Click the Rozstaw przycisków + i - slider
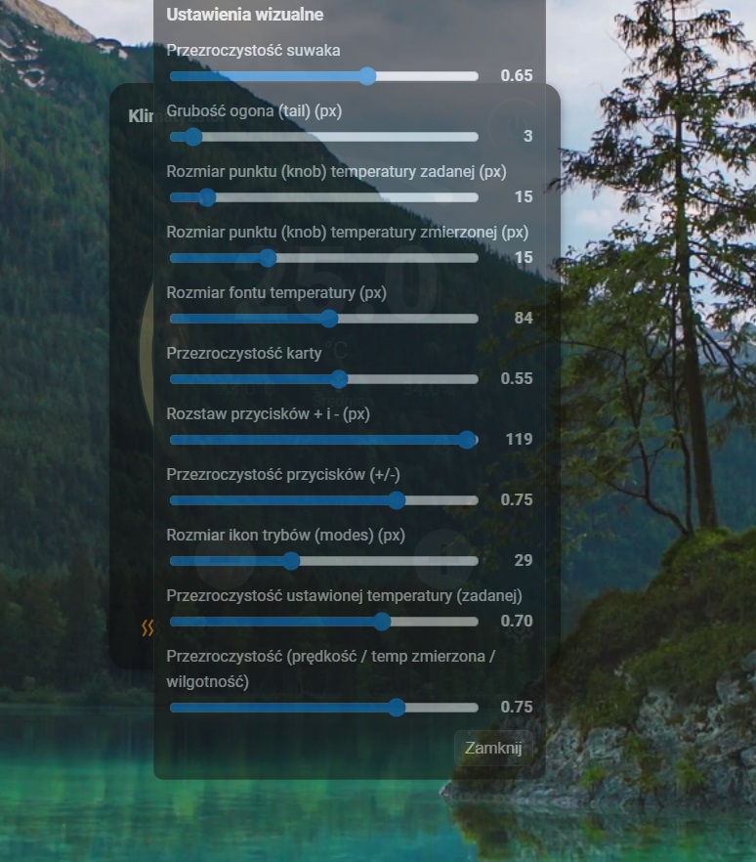 click(x=324, y=440)
